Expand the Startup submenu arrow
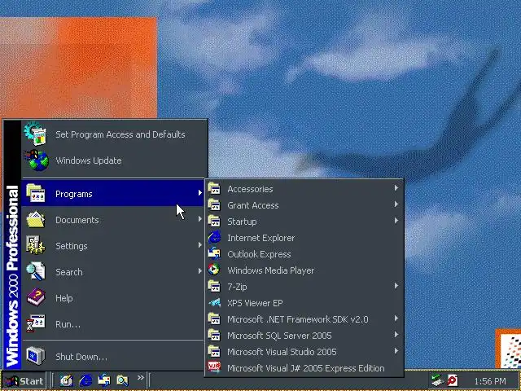The image size is (521, 391). tap(396, 221)
